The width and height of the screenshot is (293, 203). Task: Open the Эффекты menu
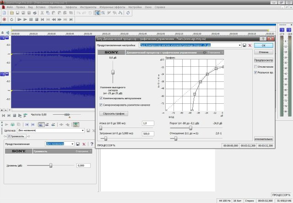click(71, 8)
